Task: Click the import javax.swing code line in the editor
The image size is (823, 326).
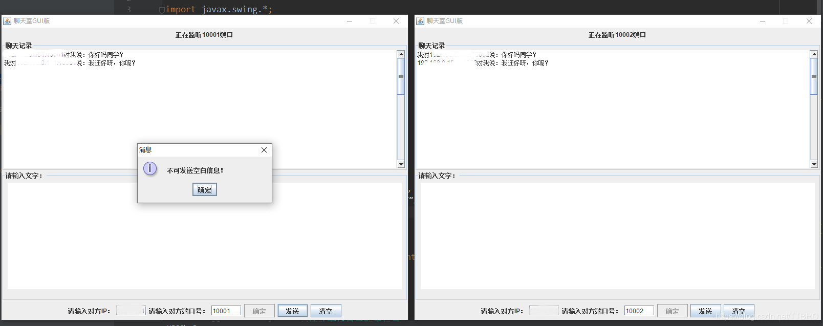Action: point(219,9)
